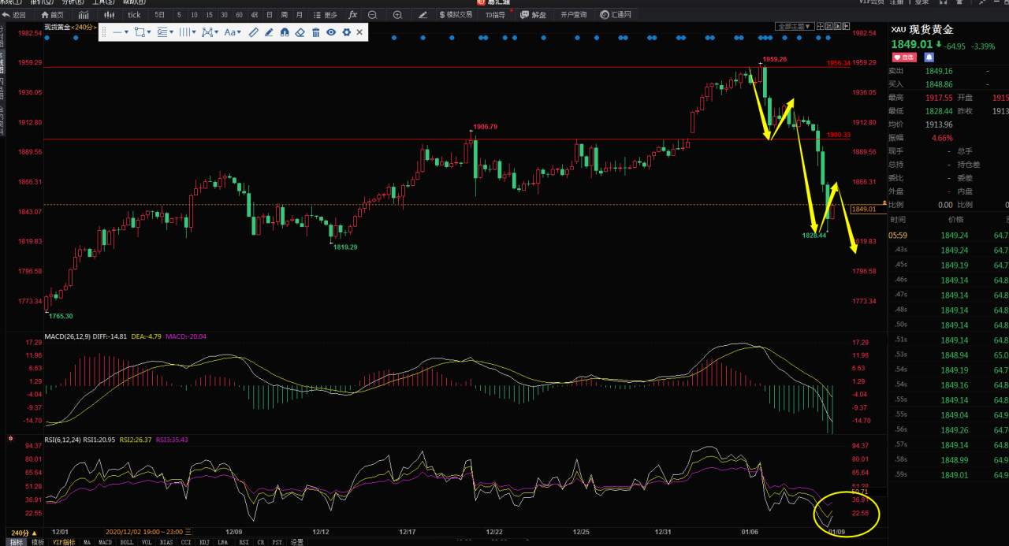1009x546 pixels.
Task: Select the candlestick chart type icon
Action: point(109,15)
